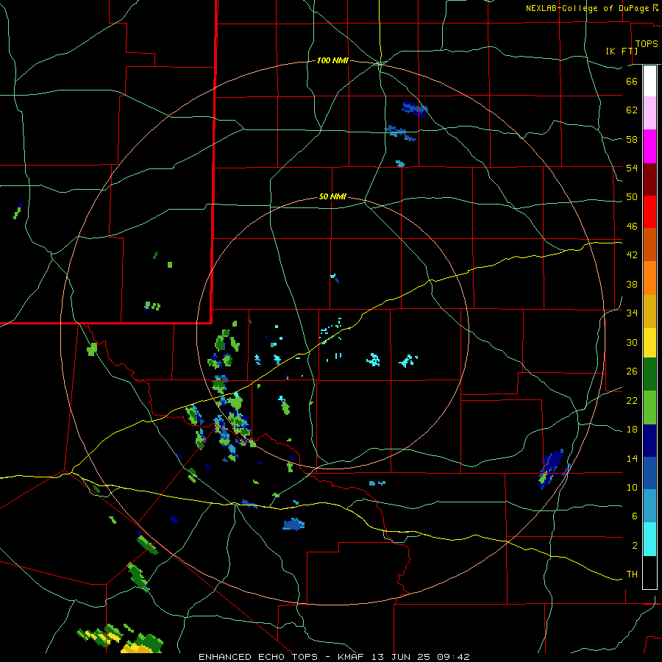Click the gold legend swatch
662x662 pixels.
649,311
